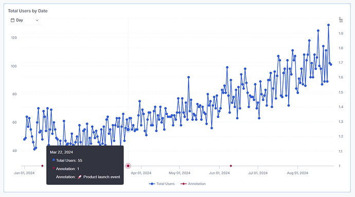Screen dimensions: 355x197
Task: Click the highest peak data point in August
Action: tap(328, 25)
